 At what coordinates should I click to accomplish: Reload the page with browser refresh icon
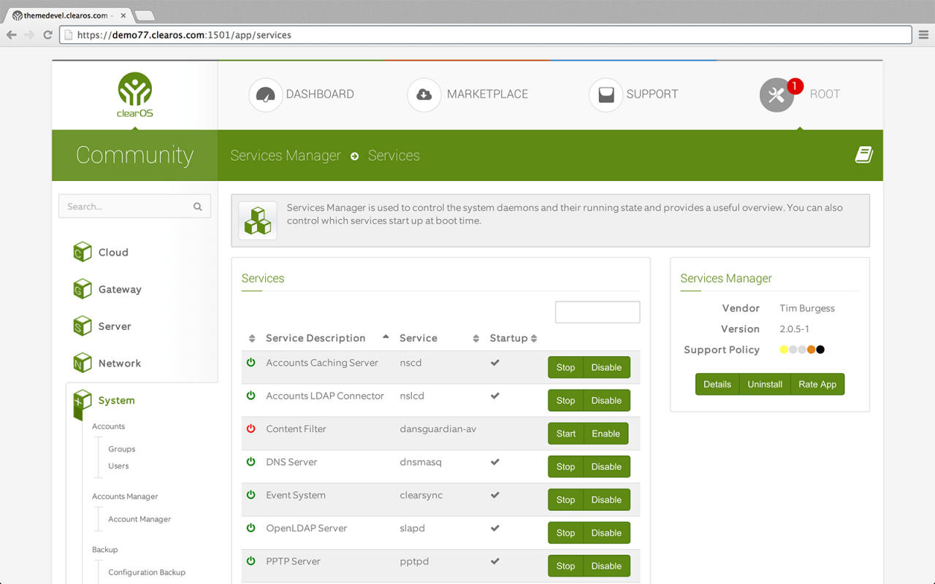click(48, 34)
